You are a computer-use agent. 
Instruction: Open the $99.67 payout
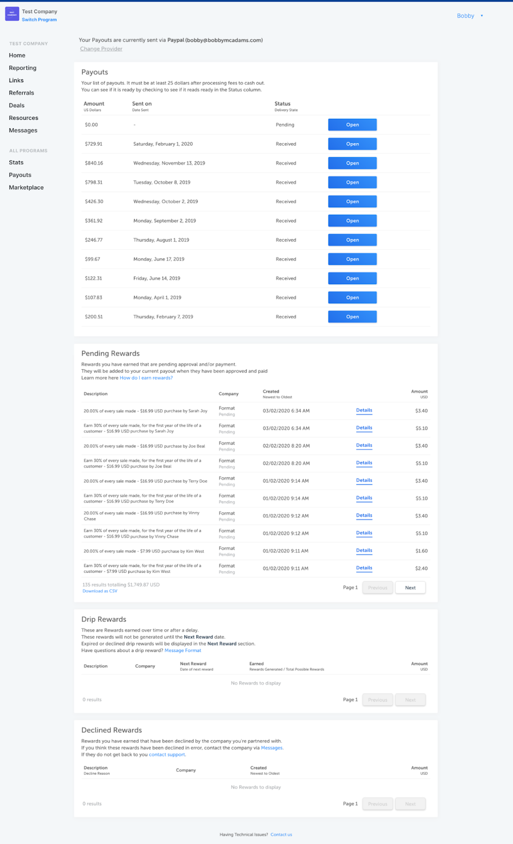(x=352, y=259)
